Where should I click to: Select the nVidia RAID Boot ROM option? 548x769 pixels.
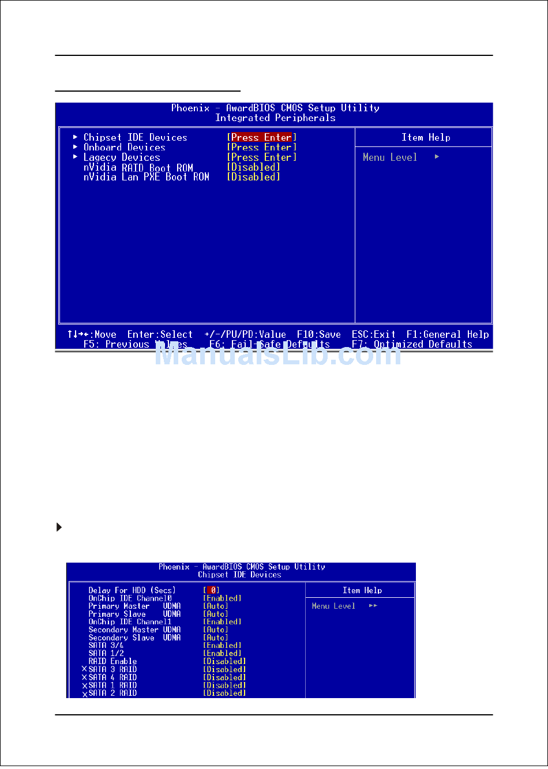tap(138, 167)
